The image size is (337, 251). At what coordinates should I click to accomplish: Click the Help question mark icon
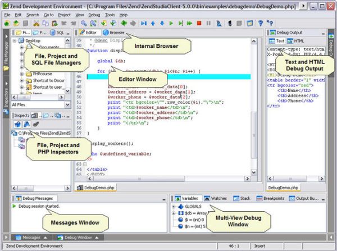pos(260,24)
